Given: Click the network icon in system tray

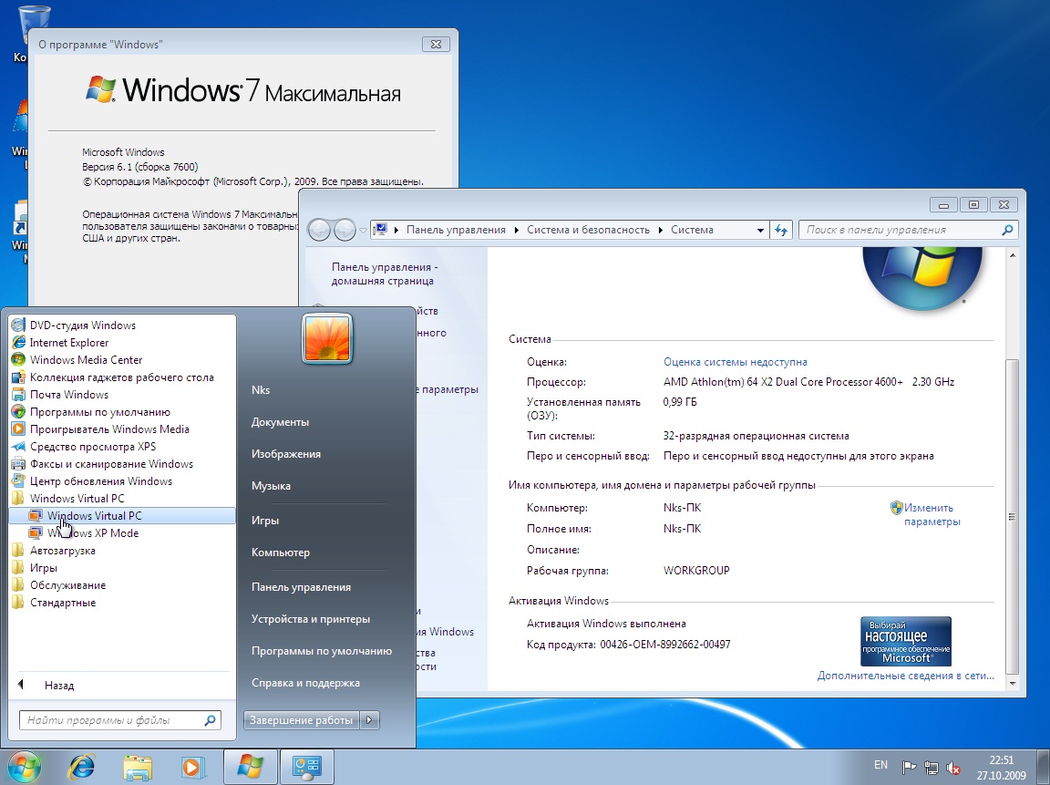Looking at the screenshot, I should pos(931,767).
